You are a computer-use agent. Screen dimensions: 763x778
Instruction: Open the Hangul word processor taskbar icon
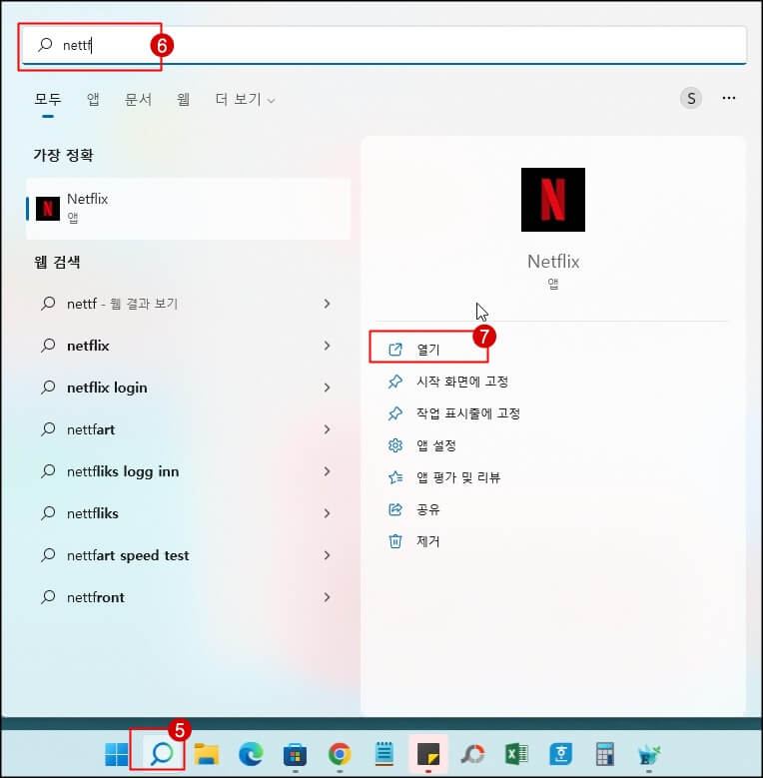560,754
